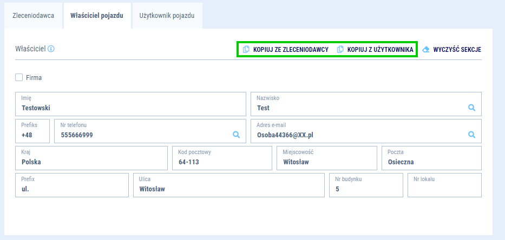Image resolution: width=505 pixels, height=240 pixels.
Task: Open the street Prefix field showing ul.
Action: coord(73,185)
